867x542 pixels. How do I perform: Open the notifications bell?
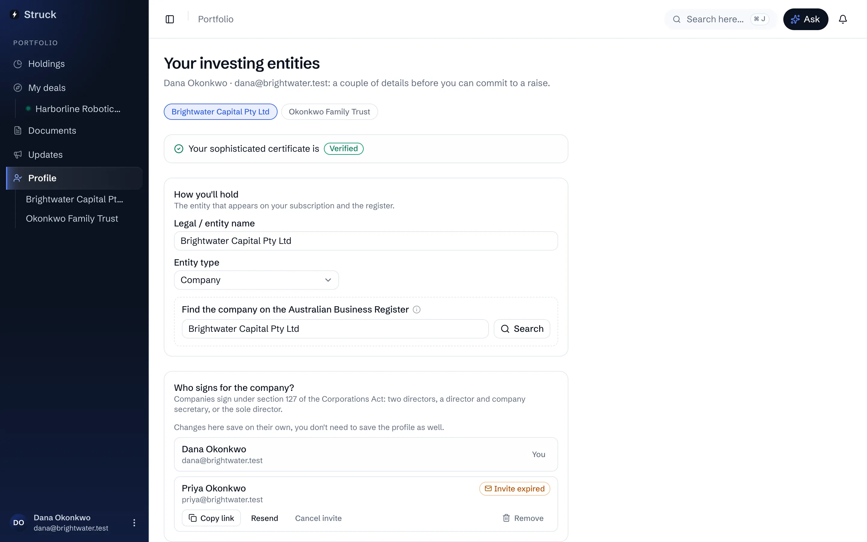(843, 19)
